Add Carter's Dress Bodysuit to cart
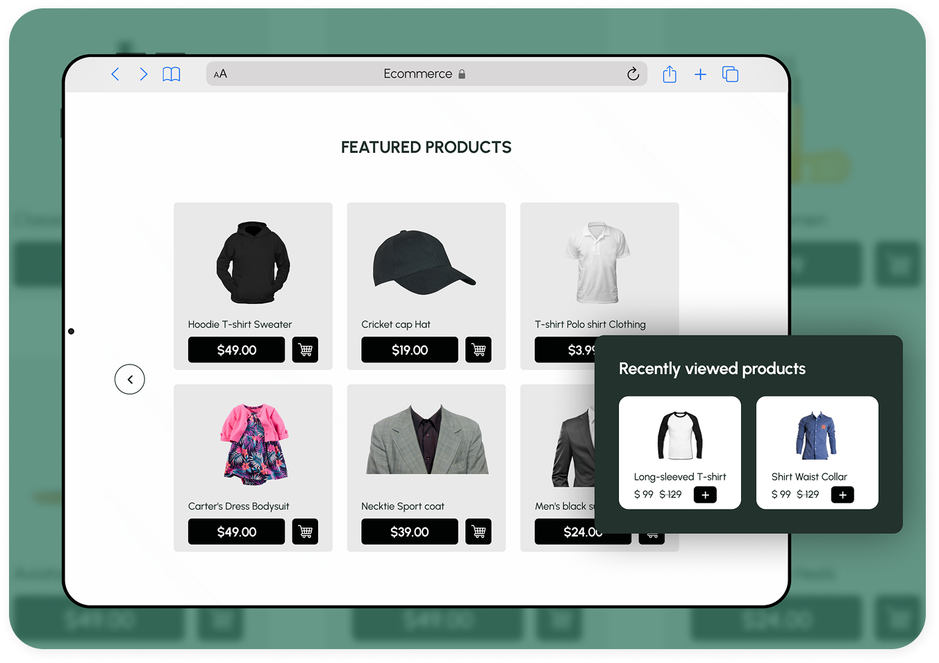Screen dimensions: 939x663 pyautogui.click(x=305, y=532)
